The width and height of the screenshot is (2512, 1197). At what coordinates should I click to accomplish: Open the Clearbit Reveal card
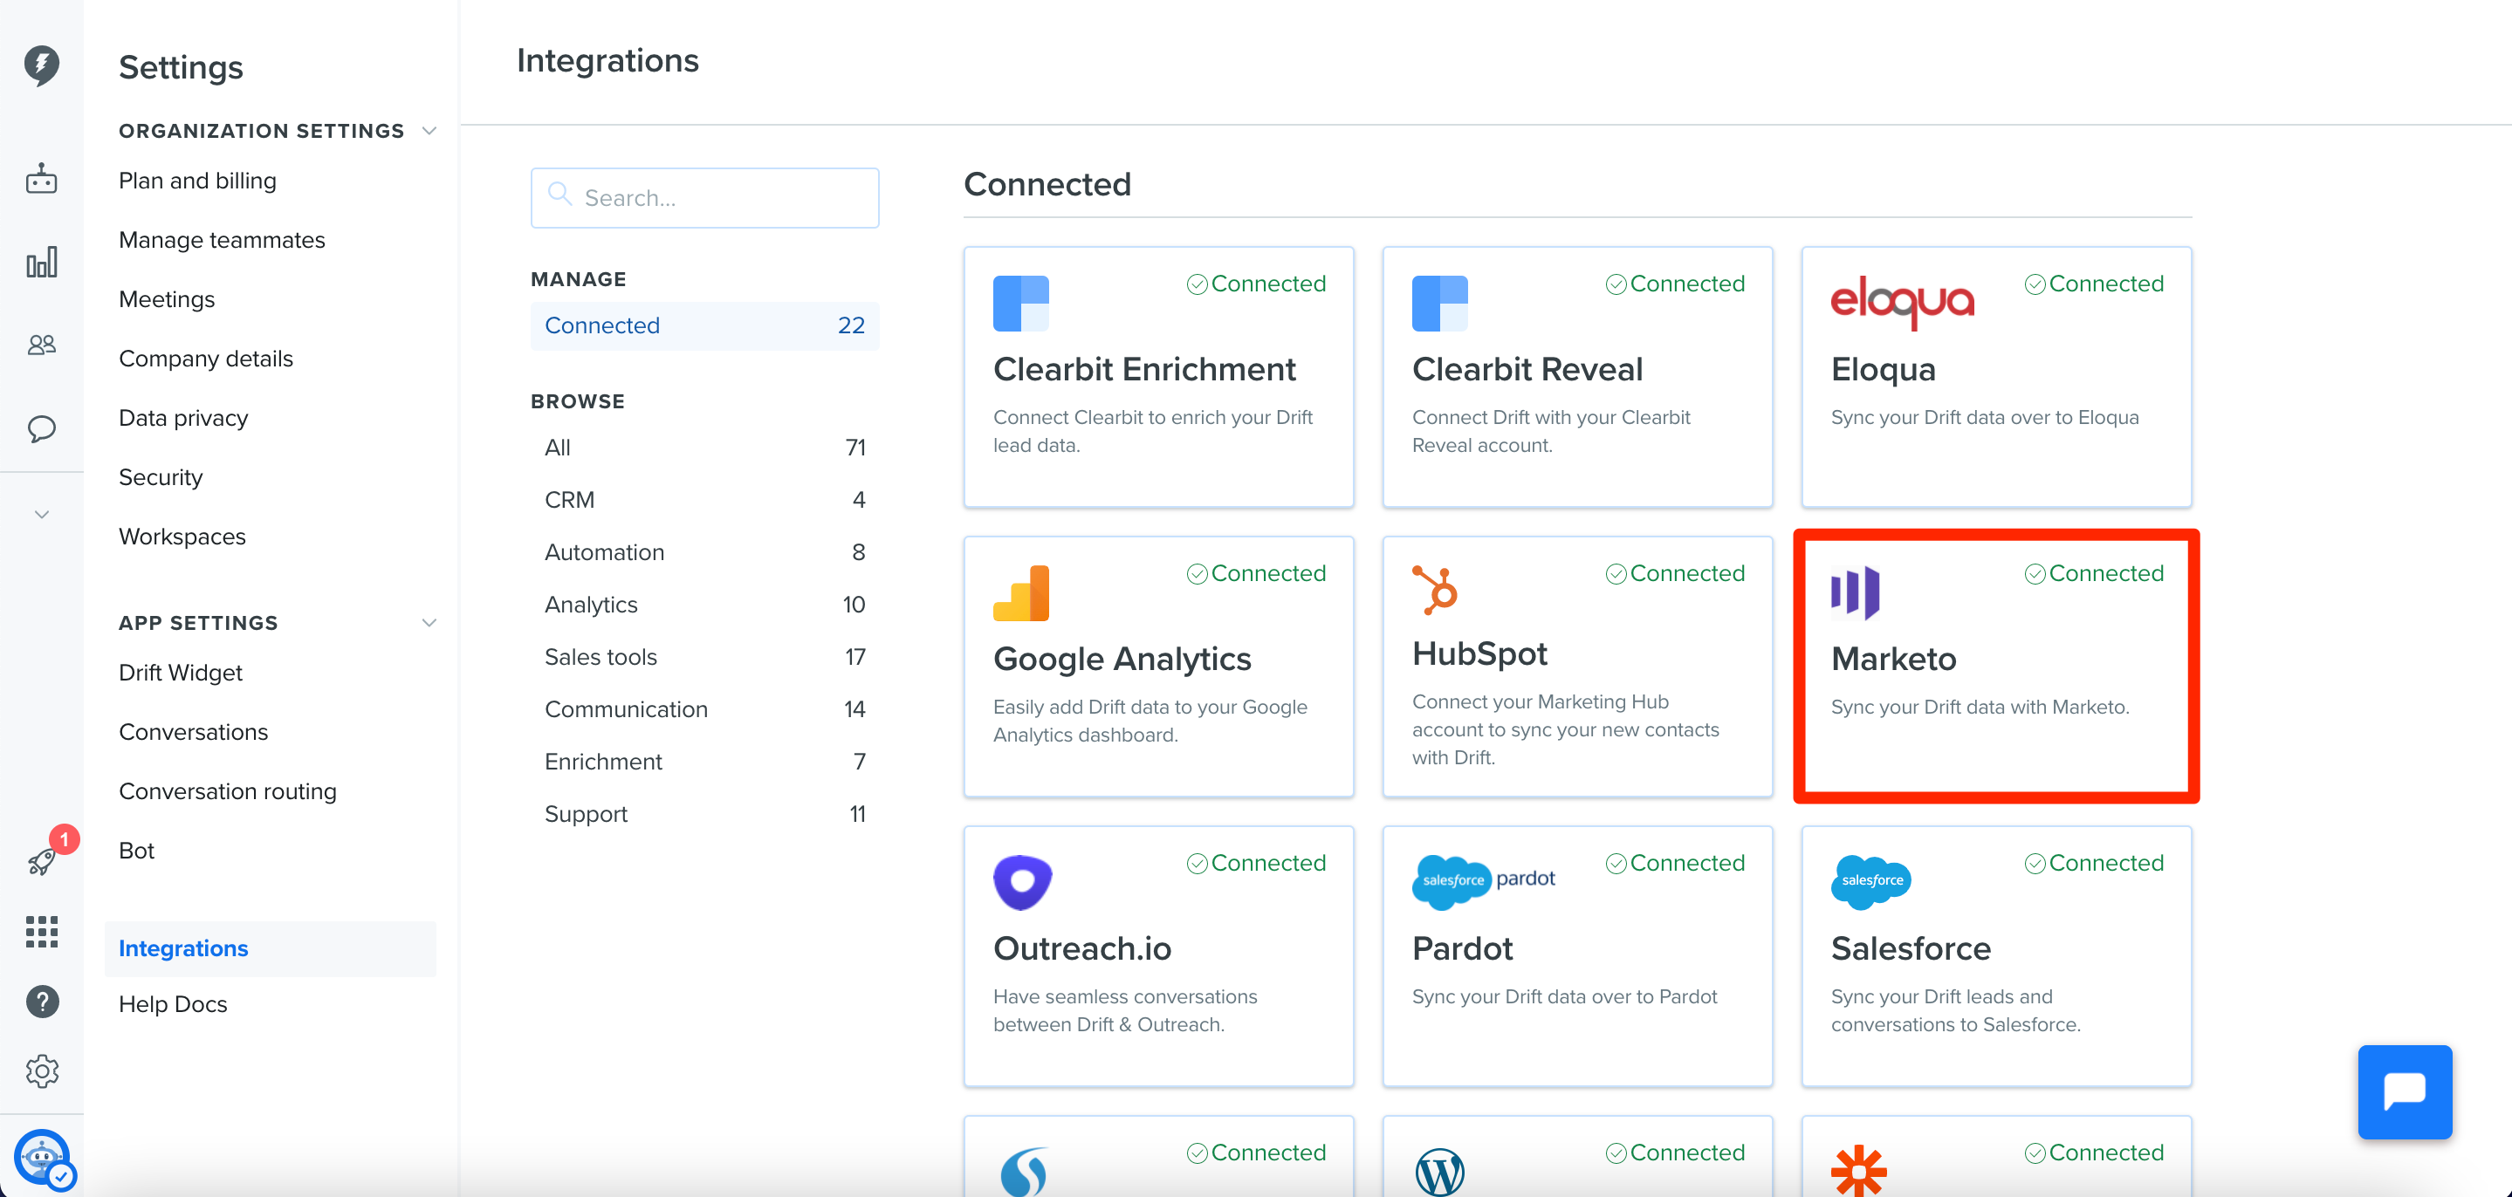[x=1577, y=377]
